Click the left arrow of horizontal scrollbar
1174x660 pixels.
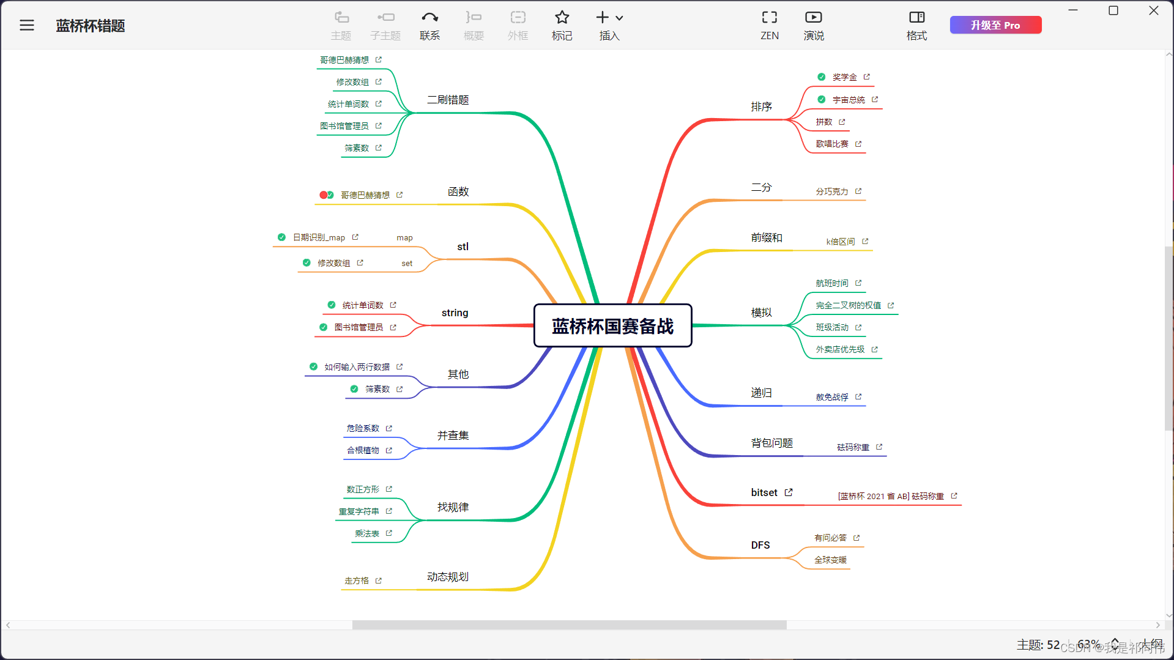(x=8, y=625)
